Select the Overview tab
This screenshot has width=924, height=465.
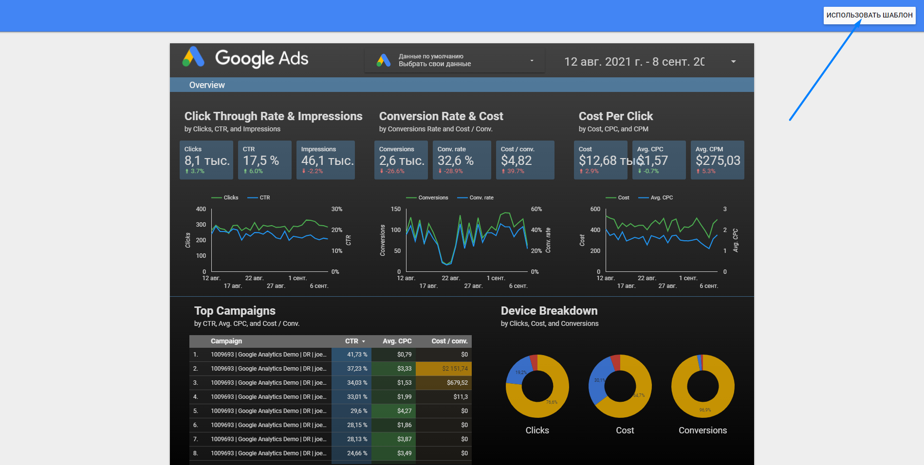pos(207,85)
